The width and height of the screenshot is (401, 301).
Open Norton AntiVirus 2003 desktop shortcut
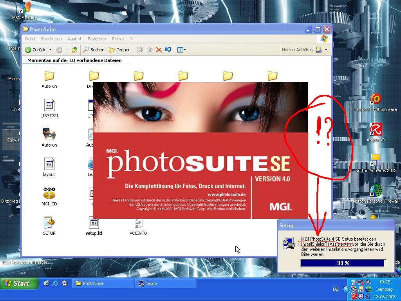(376, 163)
